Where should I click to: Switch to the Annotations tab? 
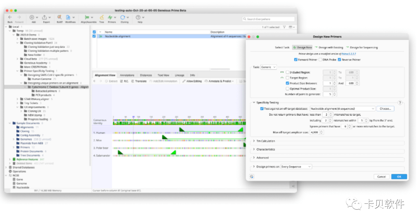(x=127, y=75)
